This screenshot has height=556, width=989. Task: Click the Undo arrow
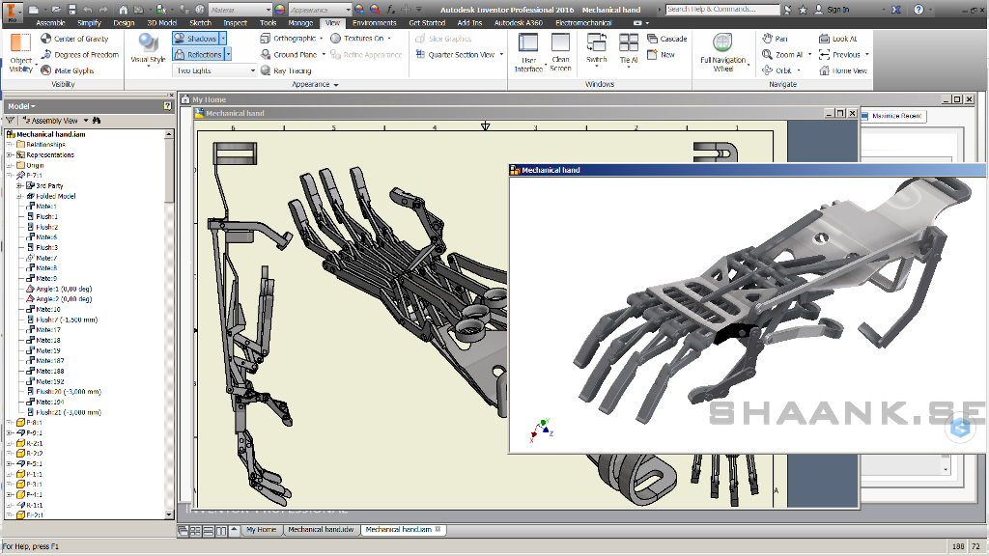(88, 10)
